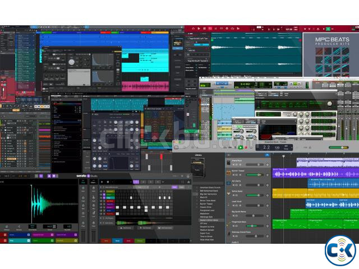Click the Add Sample button in Serato Studio
The height and width of the screenshot is (269, 359).
point(145,228)
